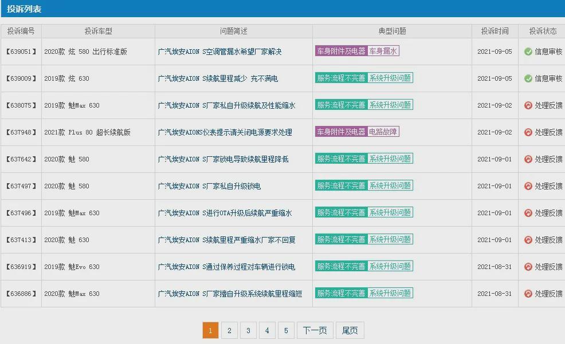Click 系统升级问题 tag in row 639009
Image resolution: width=565 pixels, height=344 pixels.
[x=390, y=78]
